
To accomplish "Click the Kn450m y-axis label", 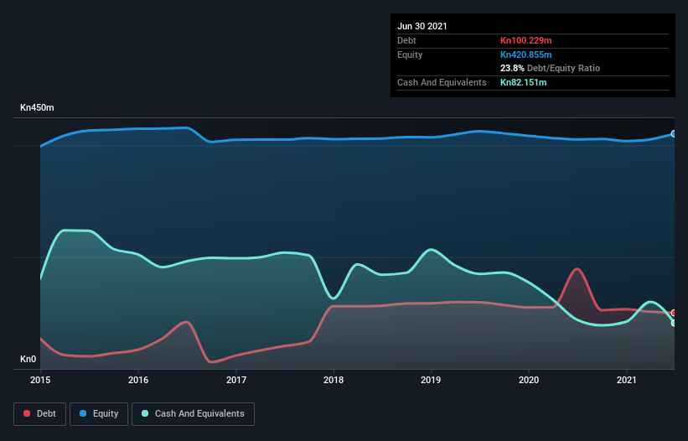I will tap(37, 107).
